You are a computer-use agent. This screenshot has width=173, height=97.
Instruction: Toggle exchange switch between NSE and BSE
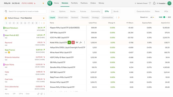(x=165, y=17)
